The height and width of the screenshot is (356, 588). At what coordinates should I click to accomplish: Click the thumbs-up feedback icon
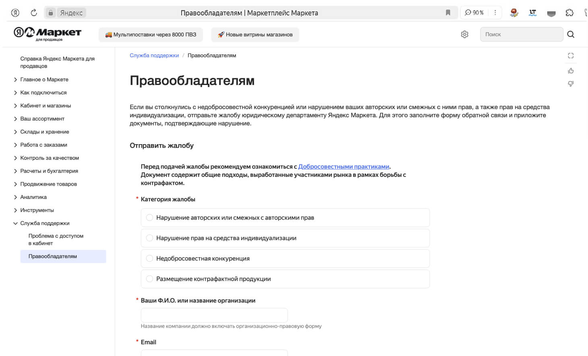pyautogui.click(x=571, y=71)
